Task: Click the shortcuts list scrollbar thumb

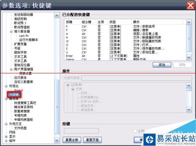Action: 189,38
